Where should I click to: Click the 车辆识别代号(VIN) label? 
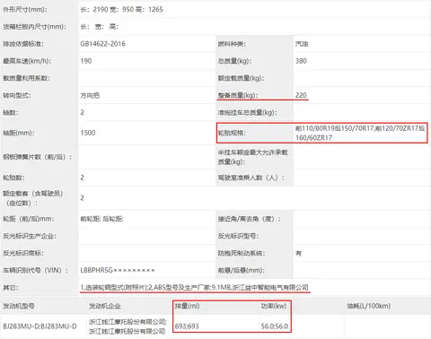tap(35, 271)
